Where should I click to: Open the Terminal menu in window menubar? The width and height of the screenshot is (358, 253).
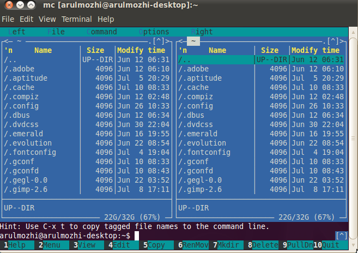pos(77,19)
